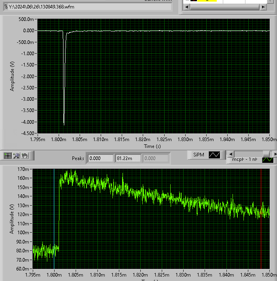Click the 500.0m top Y-axis value on upper graph
This screenshot has height=281, width=277.
click(26, 19)
